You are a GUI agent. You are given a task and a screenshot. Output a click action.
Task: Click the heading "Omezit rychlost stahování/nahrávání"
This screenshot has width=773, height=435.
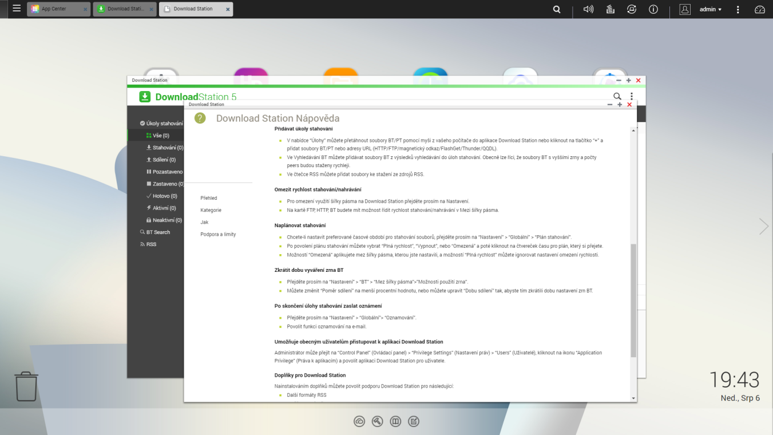pyautogui.click(x=318, y=189)
